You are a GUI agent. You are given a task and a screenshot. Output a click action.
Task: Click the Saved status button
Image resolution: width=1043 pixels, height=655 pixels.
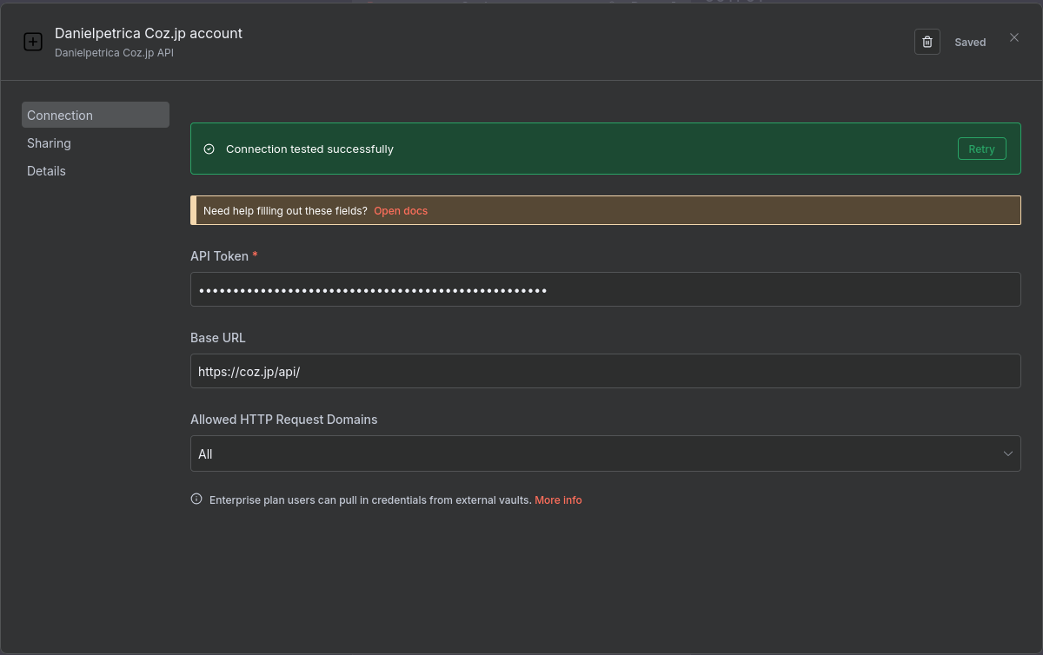(970, 42)
